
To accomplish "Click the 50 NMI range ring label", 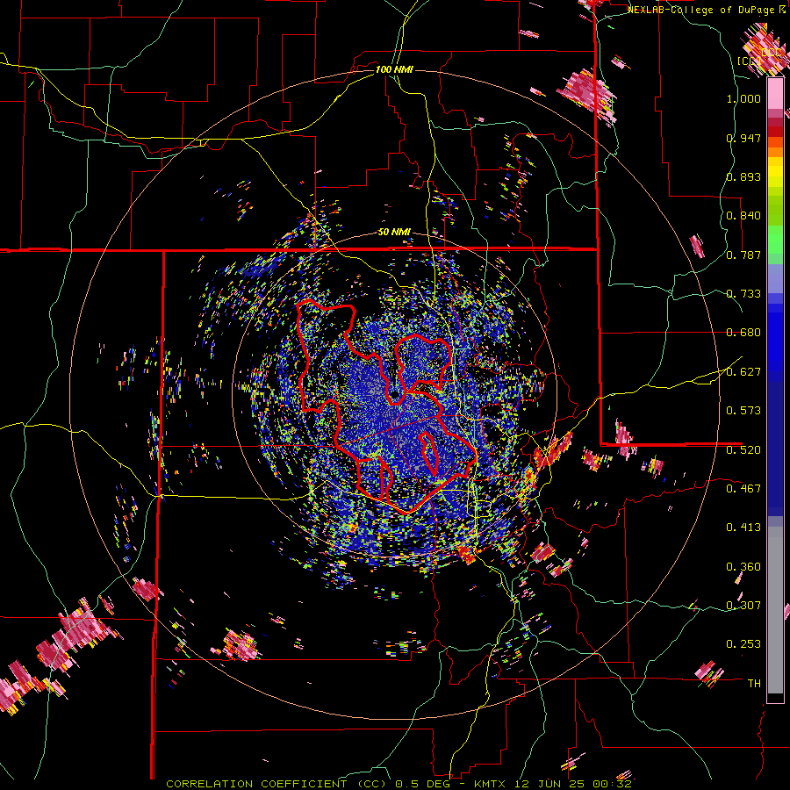I will coord(394,233).
